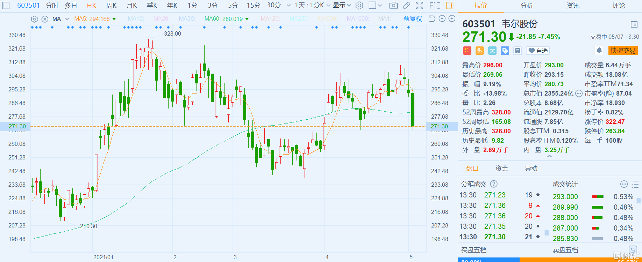This screenshot has width=642, height=262.
Task: Expand 总市值 more options ellipsis
Action: pos(579,93)
